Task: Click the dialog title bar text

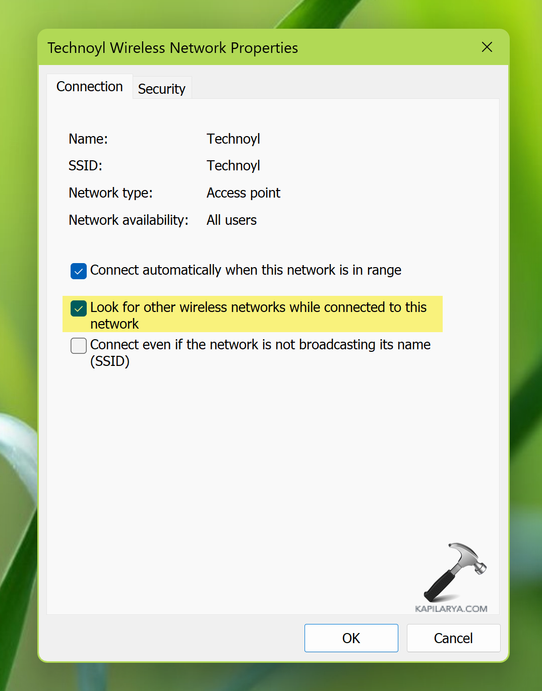Action: (x=173, y=48)
